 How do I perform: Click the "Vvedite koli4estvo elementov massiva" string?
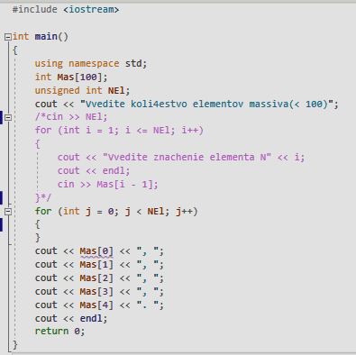pyautogui.click(x=206, y=105)
